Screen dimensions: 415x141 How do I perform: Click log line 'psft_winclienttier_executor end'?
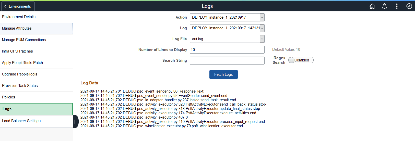point(162,126)
